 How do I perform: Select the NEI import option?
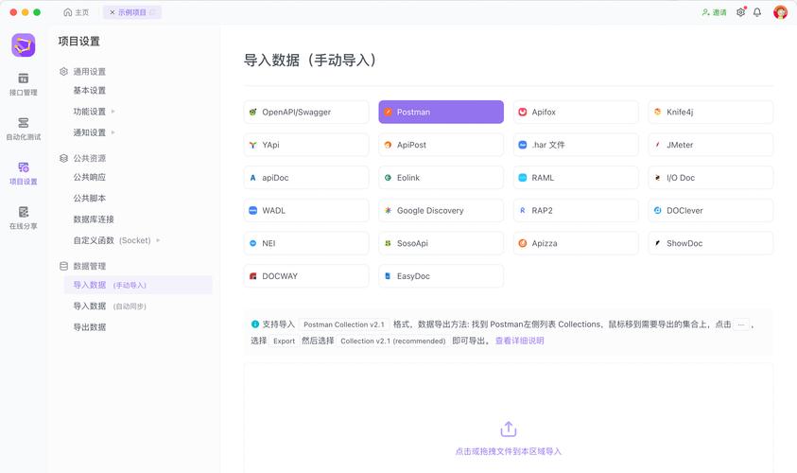point(306,243)
